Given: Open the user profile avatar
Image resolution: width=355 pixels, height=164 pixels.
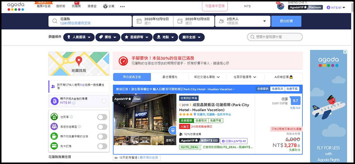Looking at the screenshot, I should 280,6.
